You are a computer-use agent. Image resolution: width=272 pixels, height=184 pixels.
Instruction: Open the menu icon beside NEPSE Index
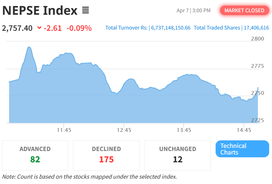point(86,10)
